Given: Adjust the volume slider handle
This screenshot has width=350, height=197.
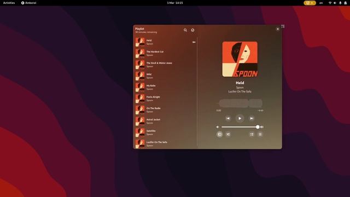Looking at the screenshot, I should pyautogui.click(x=258, y=127).
